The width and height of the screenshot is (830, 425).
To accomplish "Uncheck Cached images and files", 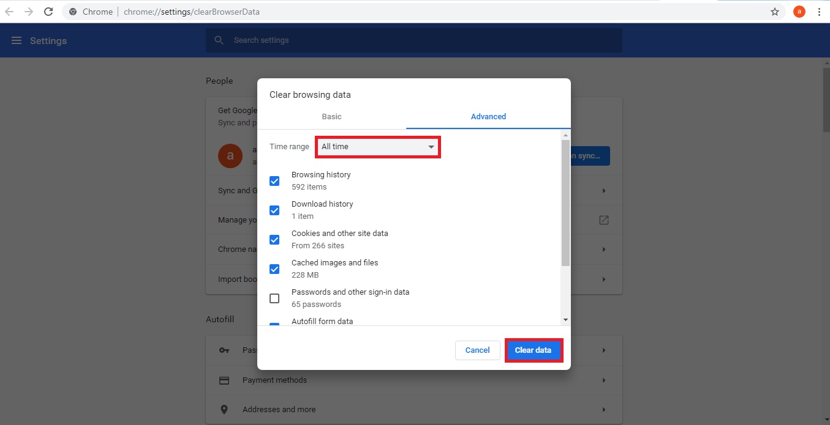I will coord(274,269).
